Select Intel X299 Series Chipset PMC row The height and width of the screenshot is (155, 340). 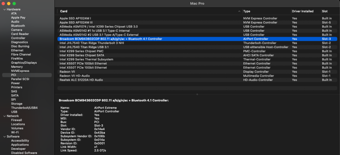point(197,51)
